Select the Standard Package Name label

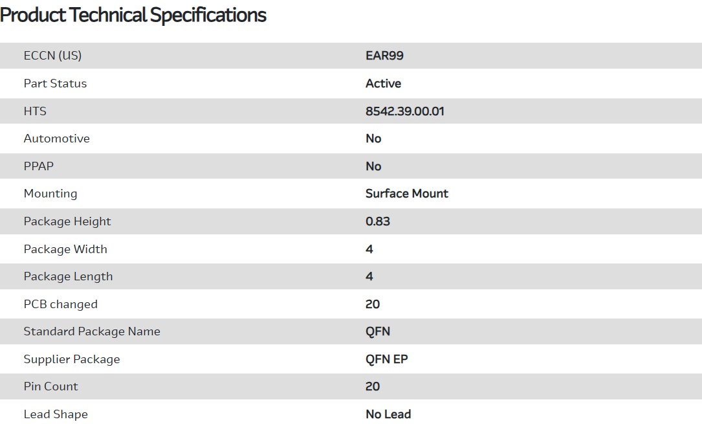click(x=92, y=331)
